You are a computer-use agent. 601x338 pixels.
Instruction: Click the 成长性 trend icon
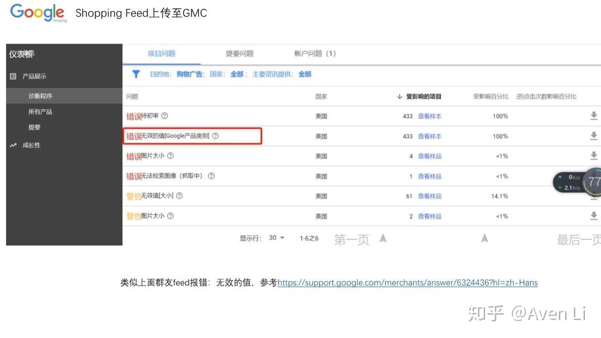pyautogui.click(x=13, y=145)
